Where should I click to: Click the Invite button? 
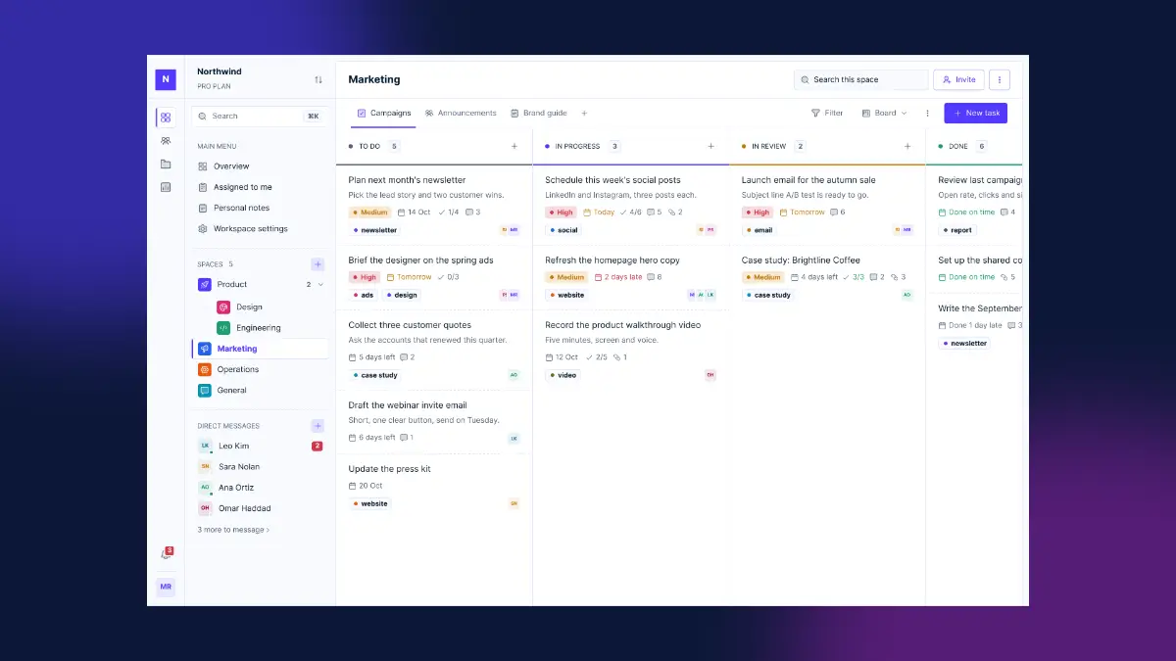click(x=958, y=80)
